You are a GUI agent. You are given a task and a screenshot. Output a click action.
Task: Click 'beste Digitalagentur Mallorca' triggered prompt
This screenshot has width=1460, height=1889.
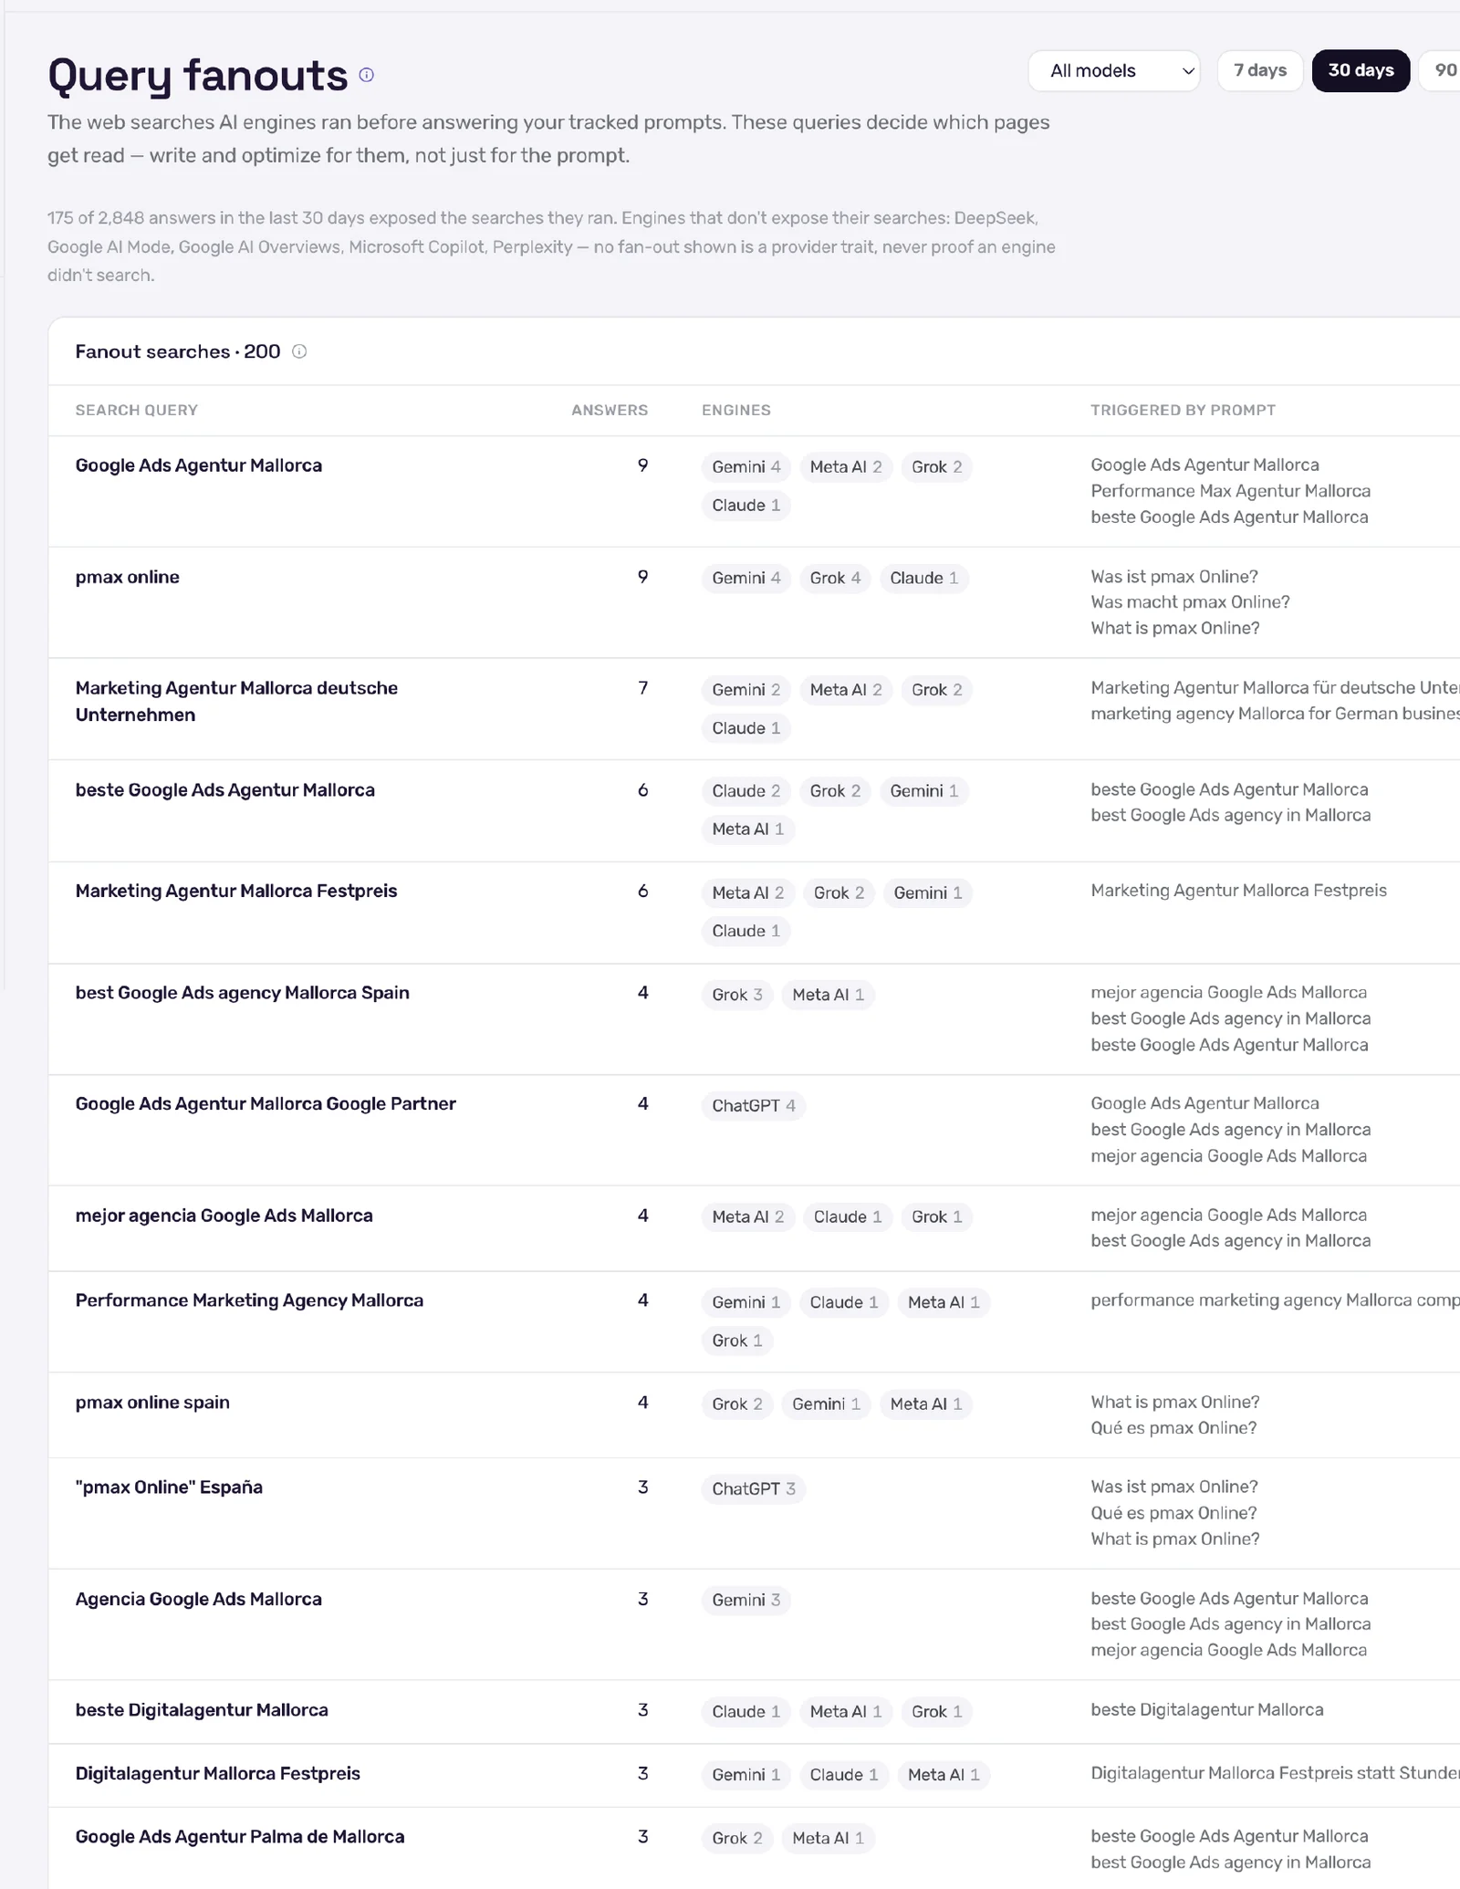[x=1206, y=1710]
